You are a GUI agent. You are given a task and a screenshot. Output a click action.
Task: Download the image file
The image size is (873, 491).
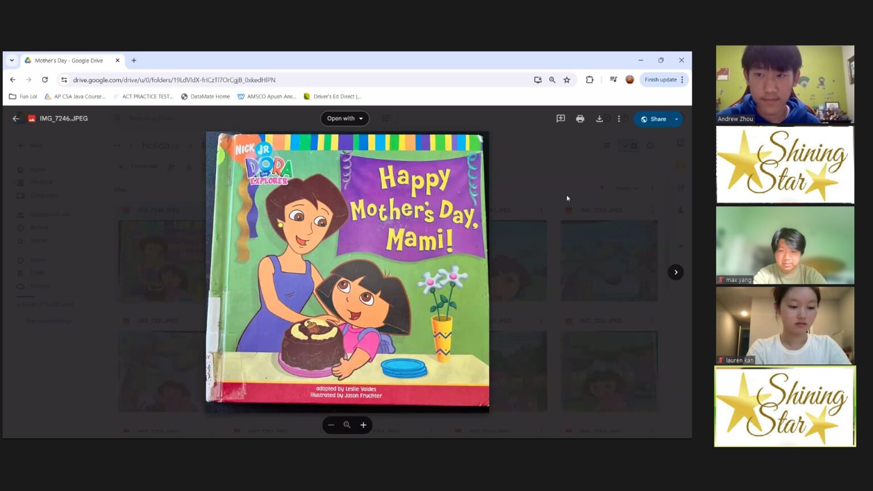(599, 119)
